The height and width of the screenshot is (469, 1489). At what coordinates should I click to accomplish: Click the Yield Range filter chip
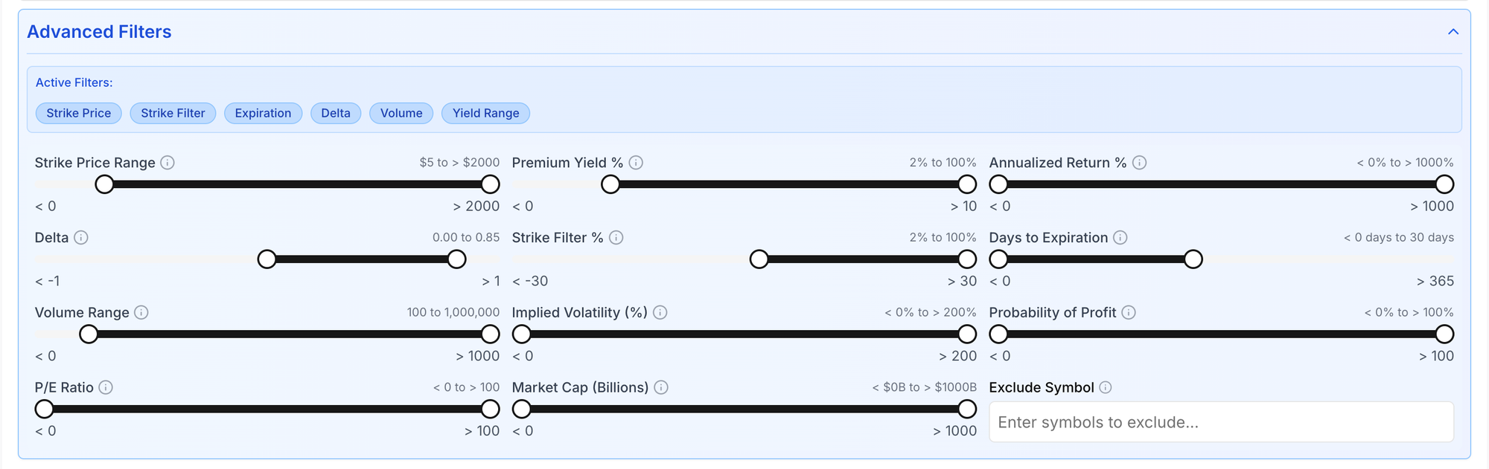point(486,113)
